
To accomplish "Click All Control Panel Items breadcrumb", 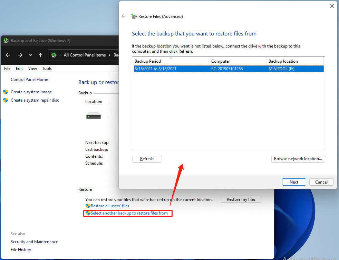I will (x=85, y=55).
